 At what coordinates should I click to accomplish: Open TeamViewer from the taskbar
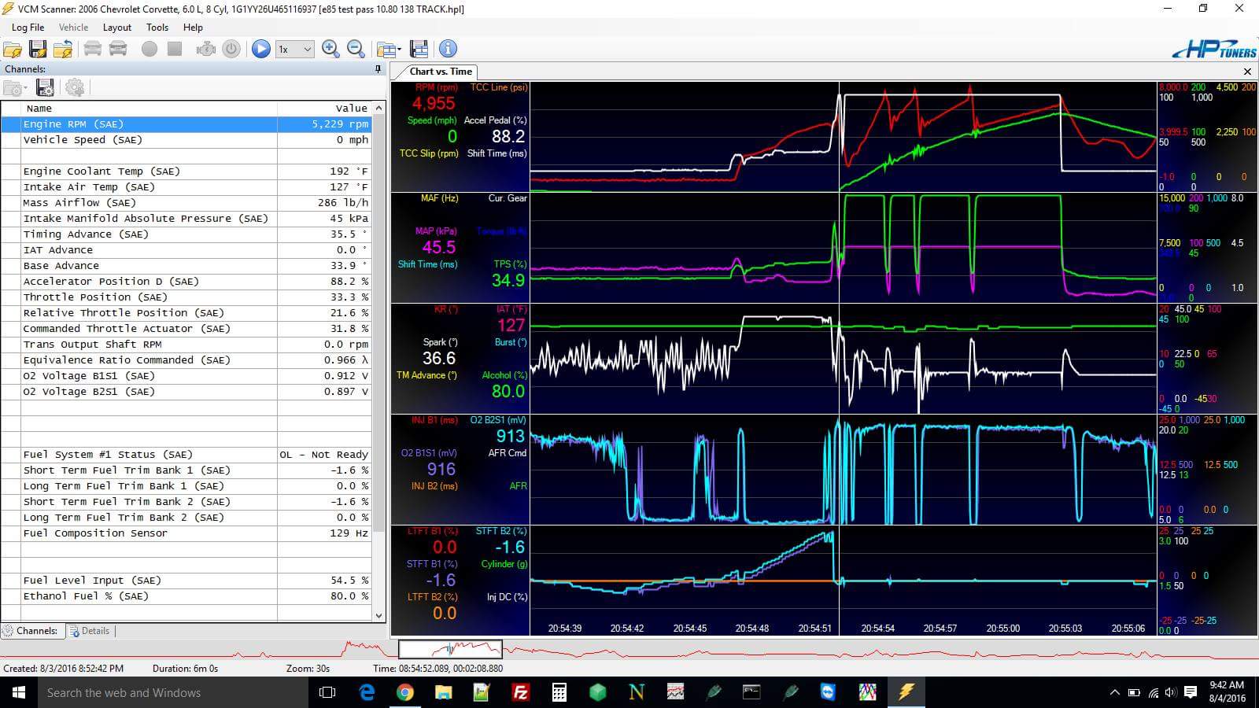[x=829, y=692]
